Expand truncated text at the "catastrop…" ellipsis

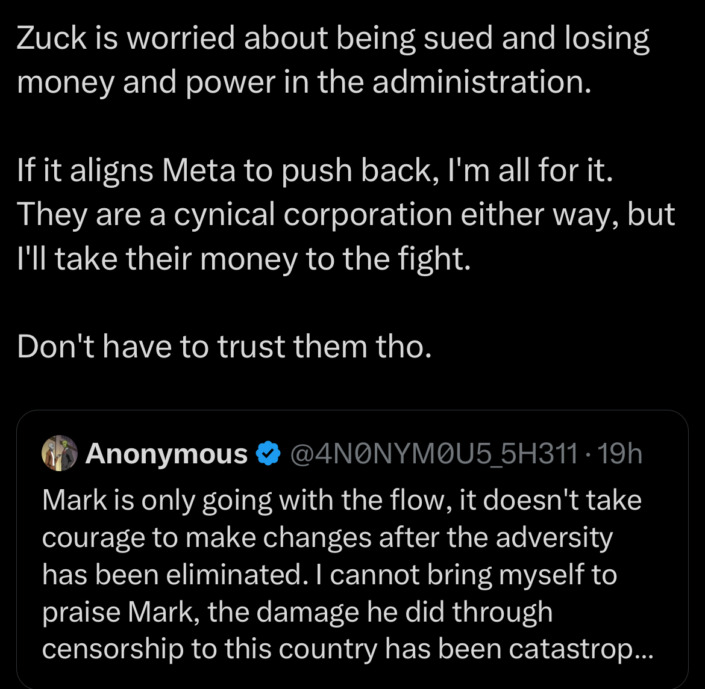click(644, 649)
